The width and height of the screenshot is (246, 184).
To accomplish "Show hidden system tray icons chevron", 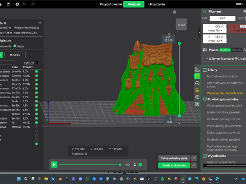I will click(236, 179).
